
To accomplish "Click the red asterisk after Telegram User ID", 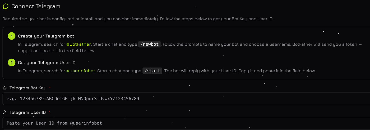I will click(x=49, y=112).
